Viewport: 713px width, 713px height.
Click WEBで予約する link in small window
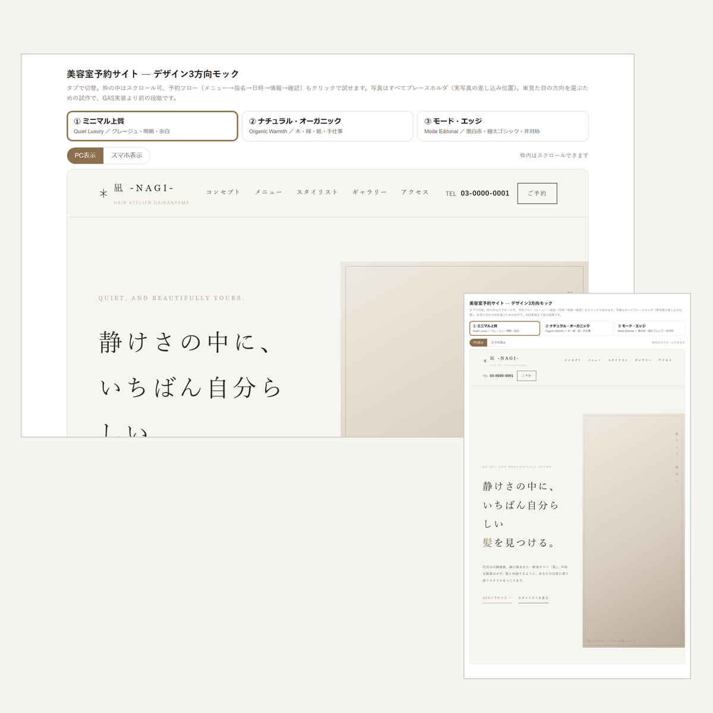tap(497, 598)
